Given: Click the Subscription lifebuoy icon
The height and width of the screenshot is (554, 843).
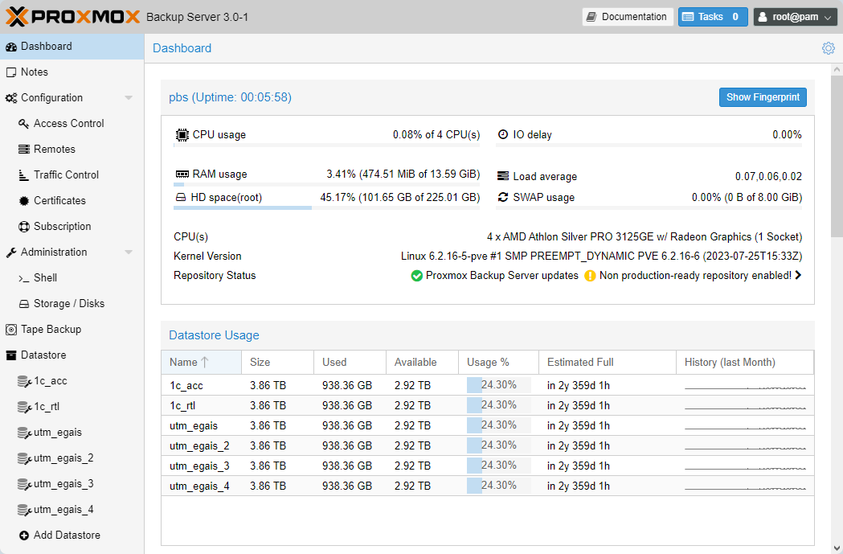Looking at the screenshot, I should point(24,227).
